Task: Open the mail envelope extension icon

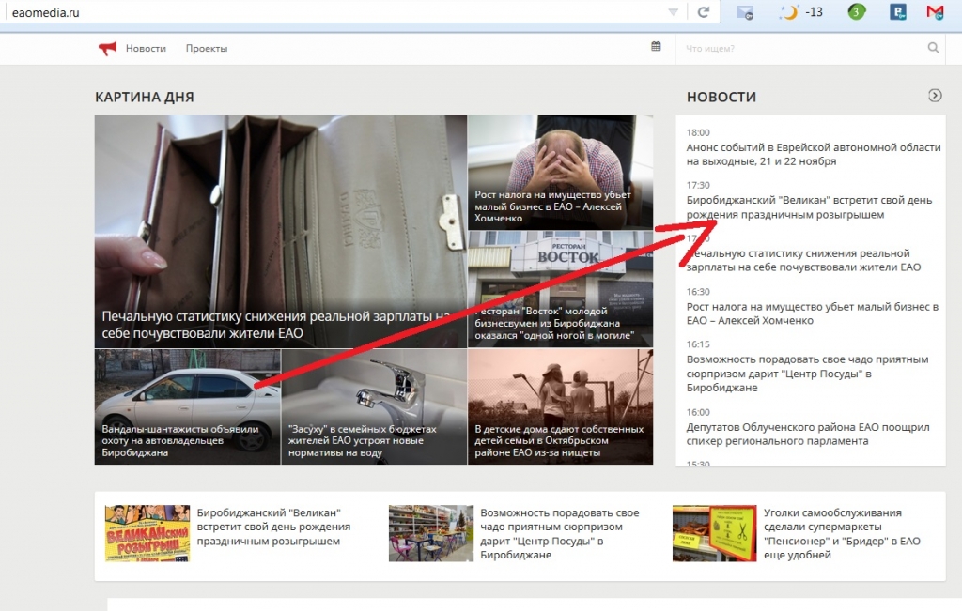Action: tap(745, 12)
